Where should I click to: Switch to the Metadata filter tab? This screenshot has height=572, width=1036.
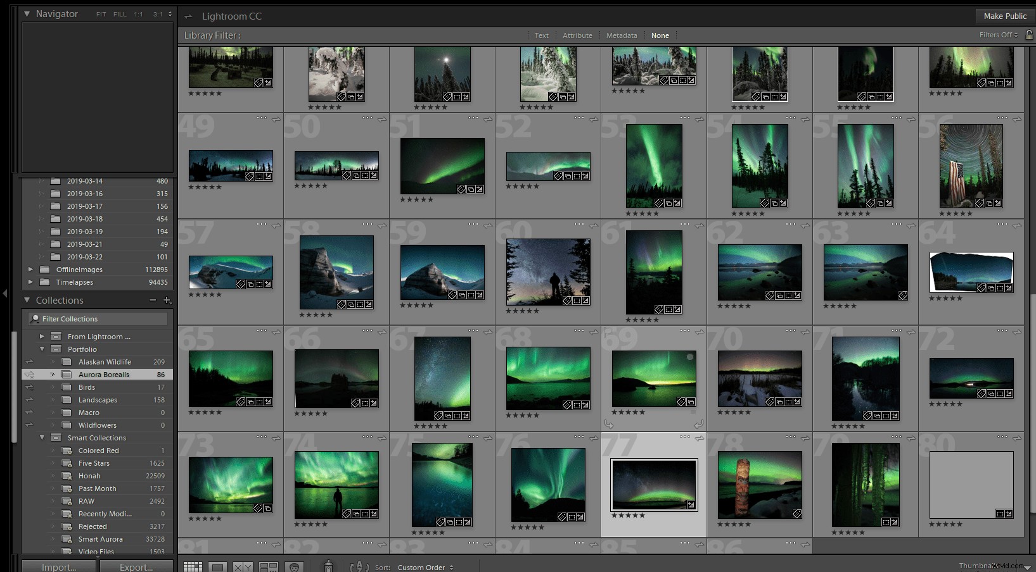620,35
